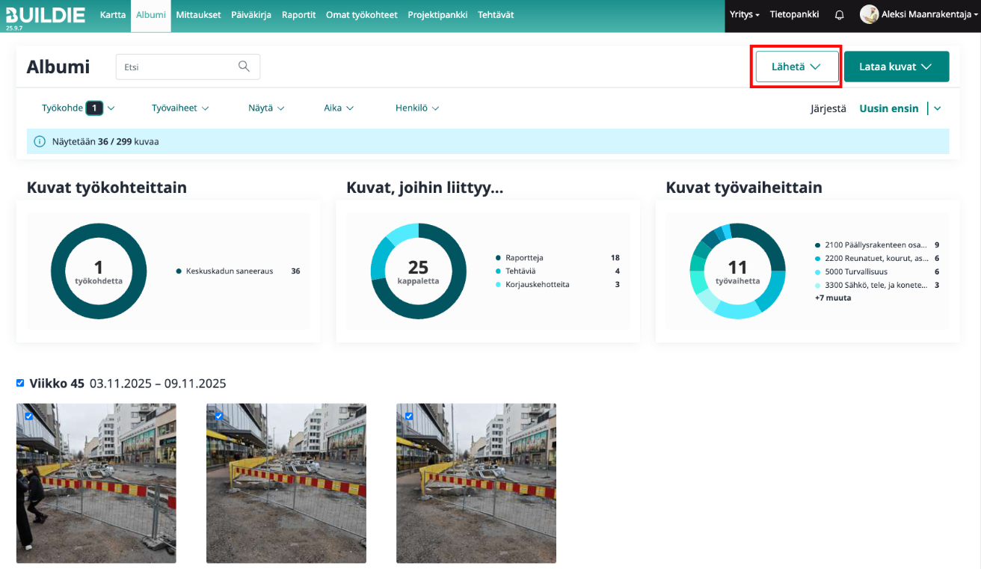This screenshot has width=981, height=569.
Task: Click the info icon in the banner
Action: [40, 141]
